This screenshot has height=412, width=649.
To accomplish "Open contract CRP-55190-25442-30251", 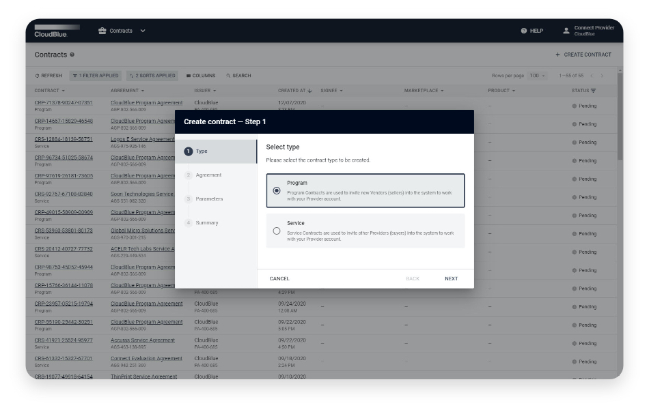I will point(64,322).
